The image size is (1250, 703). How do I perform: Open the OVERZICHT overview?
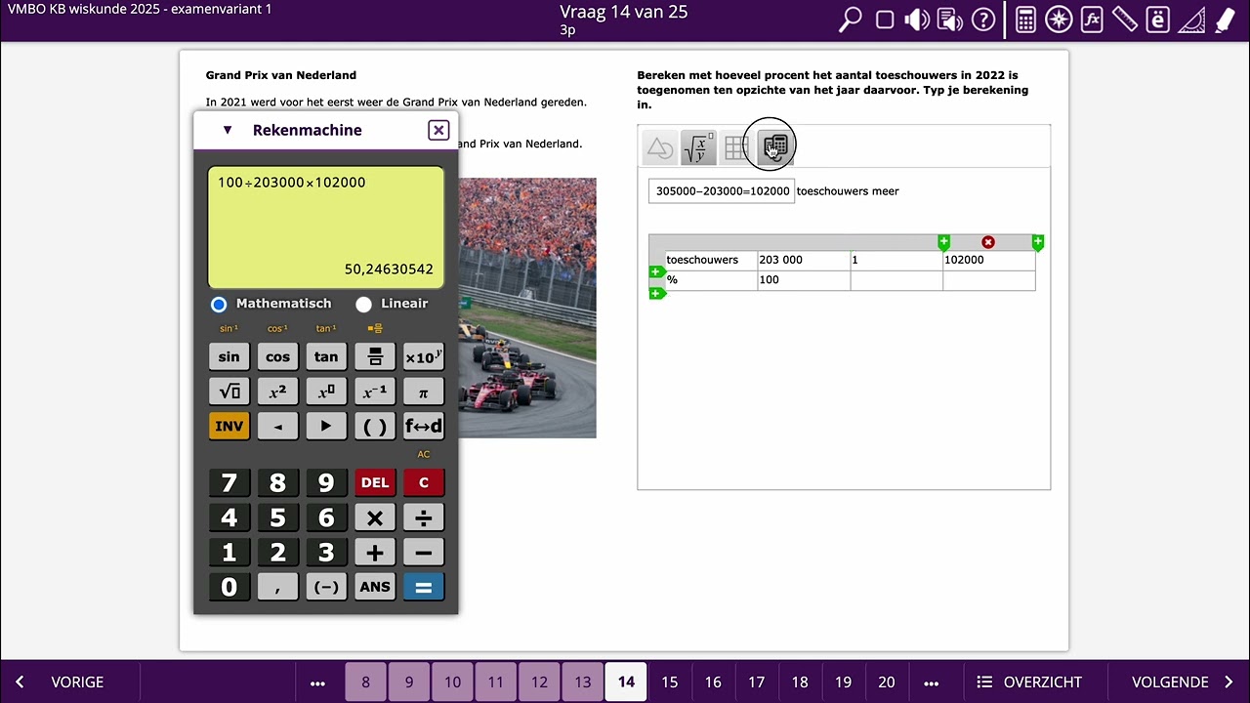[1030, 682]
